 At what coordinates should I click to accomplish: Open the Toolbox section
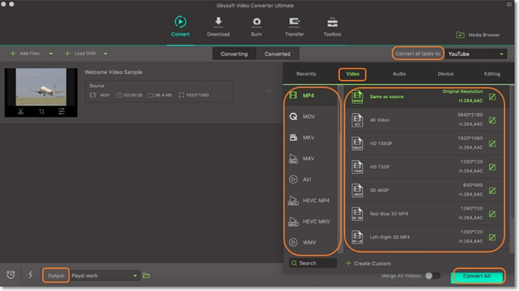pyautogui.click(x=332, y=27)
